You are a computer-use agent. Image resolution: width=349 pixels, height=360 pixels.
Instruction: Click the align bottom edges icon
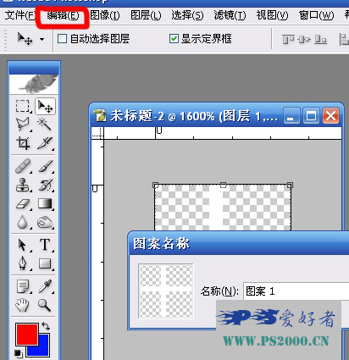pos(321,39)
